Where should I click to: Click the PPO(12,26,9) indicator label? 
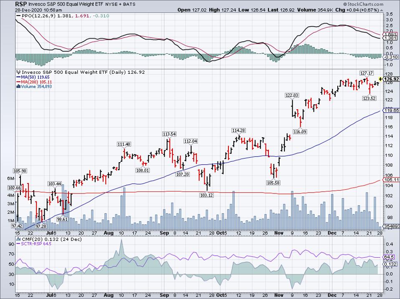coord(39,16)
